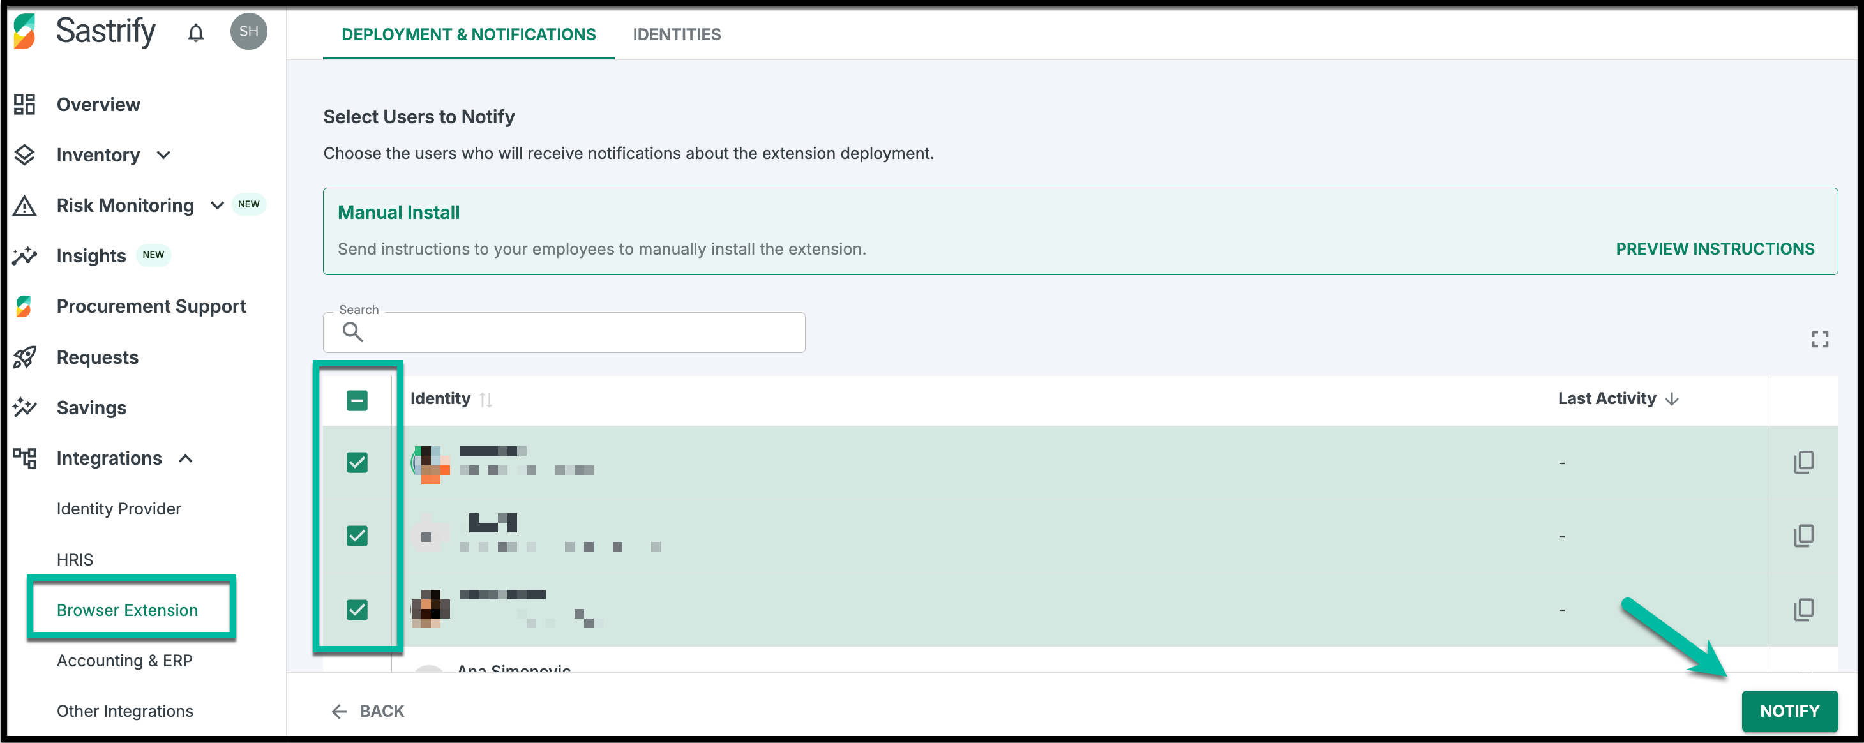Toggle the select-all header checkbox
The image size is (1864, 743).
[x=357, y=400]
